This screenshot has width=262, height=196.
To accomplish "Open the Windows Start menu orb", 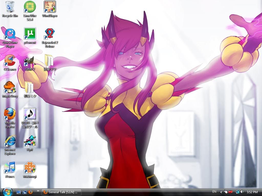I will (7, 192).
